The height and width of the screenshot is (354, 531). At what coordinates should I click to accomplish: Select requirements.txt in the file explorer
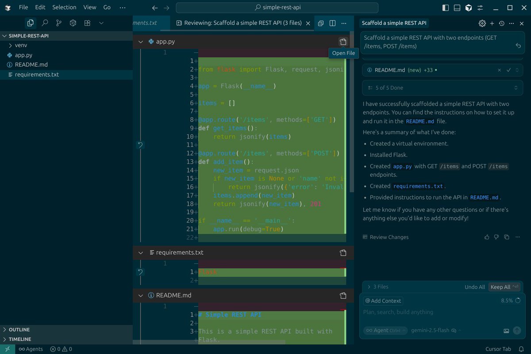tap(66, 74)
